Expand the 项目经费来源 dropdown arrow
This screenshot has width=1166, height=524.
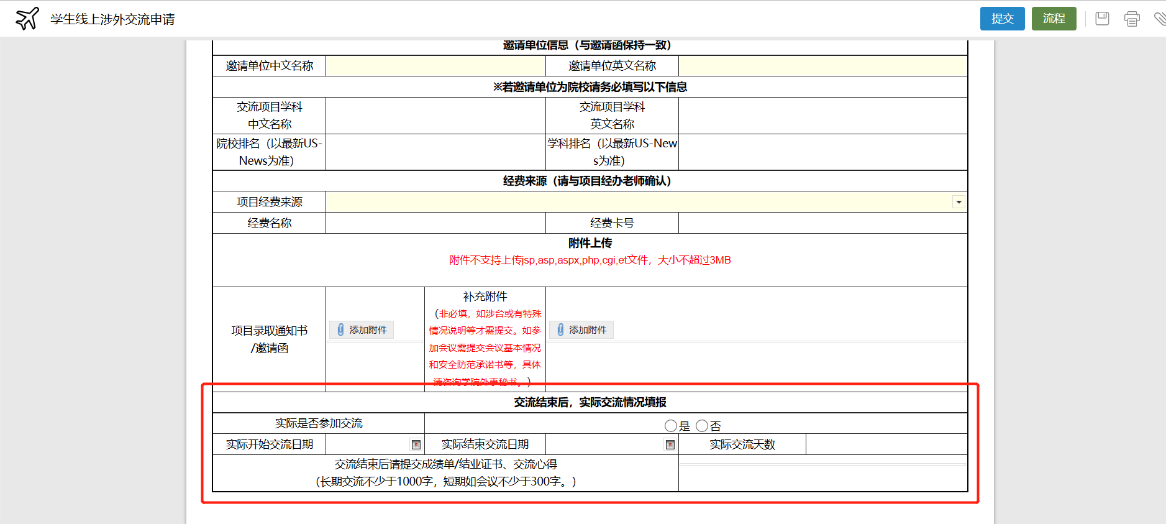click(x=959, y=202)
